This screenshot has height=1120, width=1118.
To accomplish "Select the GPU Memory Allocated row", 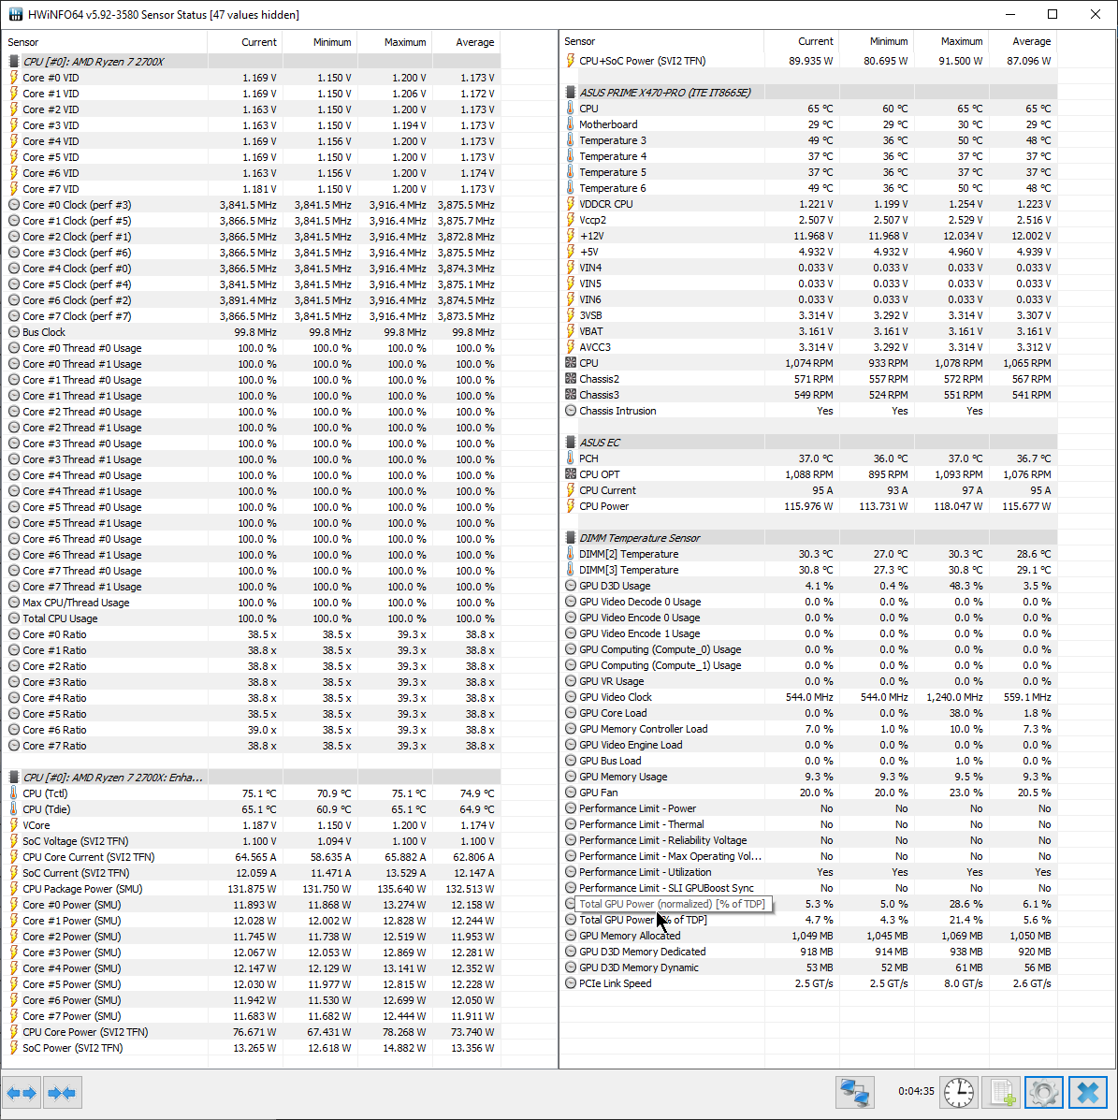I will point(808,936).
